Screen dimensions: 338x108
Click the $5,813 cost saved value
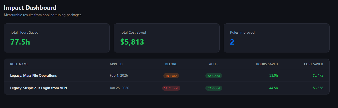132,42
